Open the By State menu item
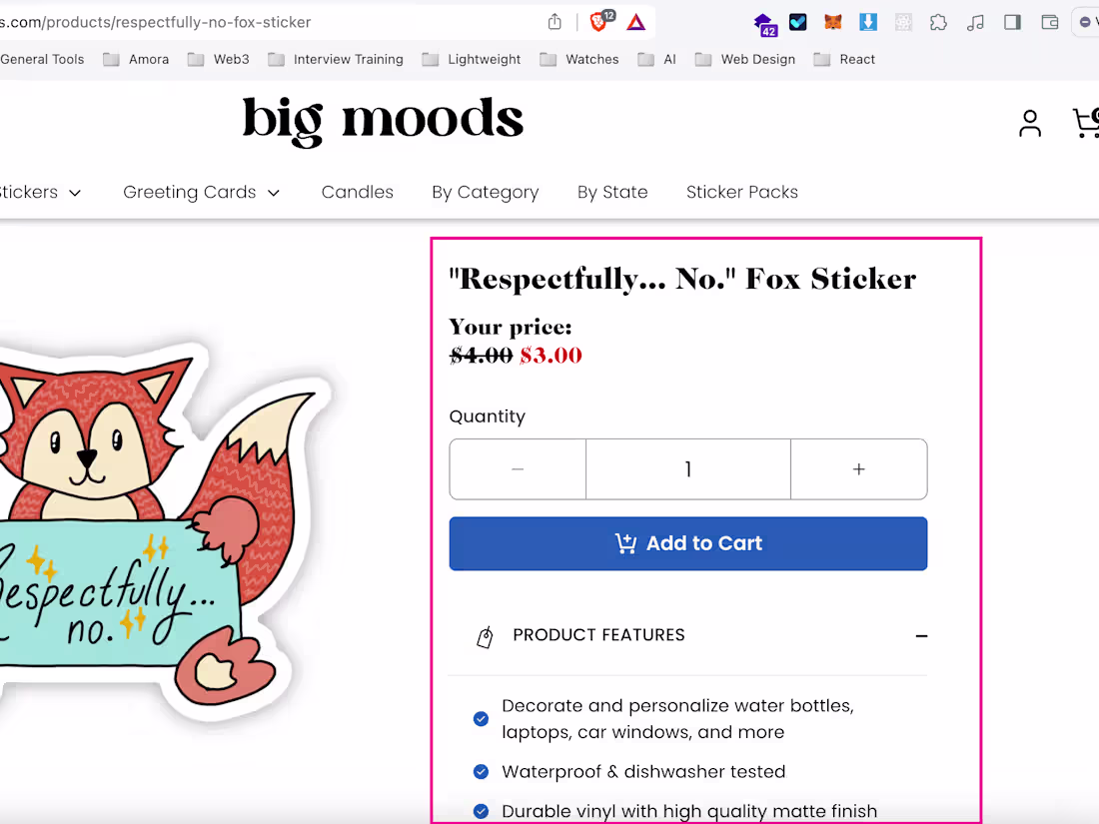 612,192
